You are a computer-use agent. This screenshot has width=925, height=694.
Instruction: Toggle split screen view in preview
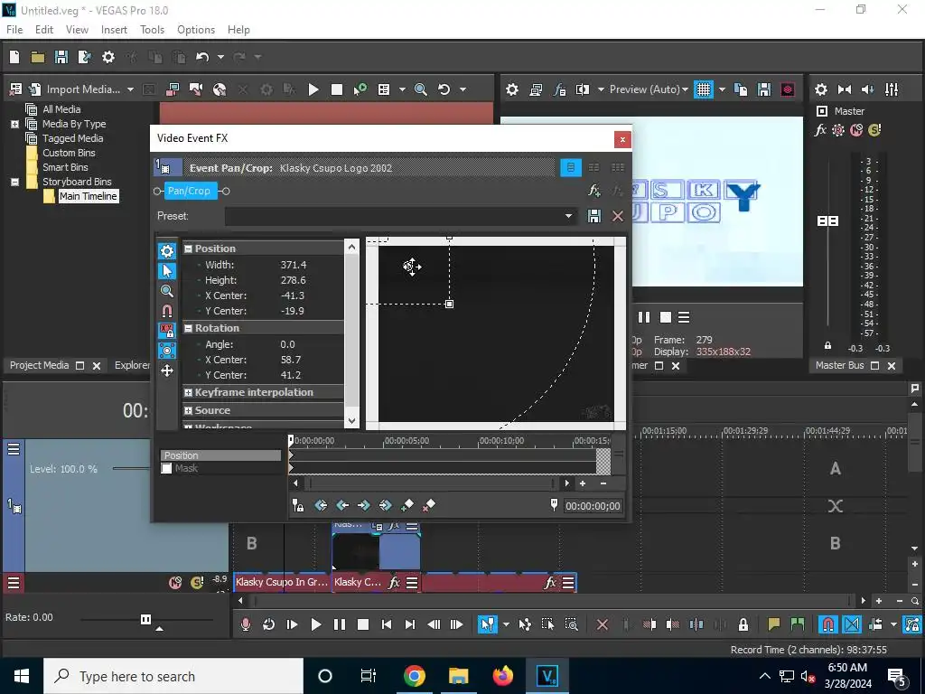[583, 89]
